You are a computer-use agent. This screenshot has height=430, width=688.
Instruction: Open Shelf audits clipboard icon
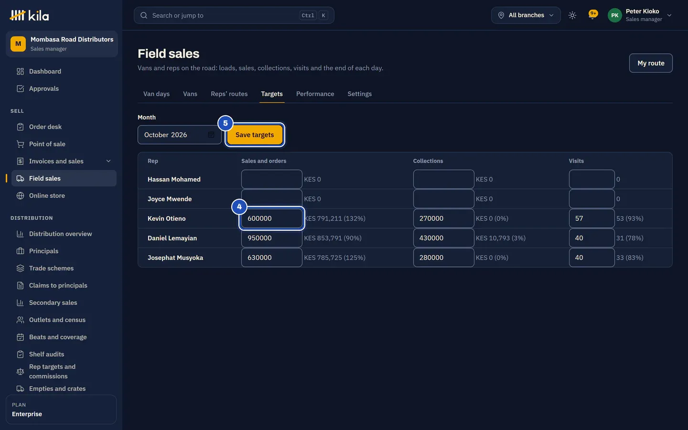click(20, 354)
